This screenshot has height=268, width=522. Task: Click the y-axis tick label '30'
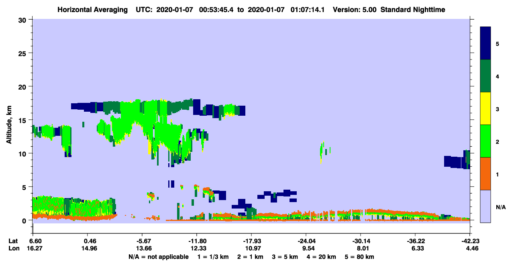[23, 20]
